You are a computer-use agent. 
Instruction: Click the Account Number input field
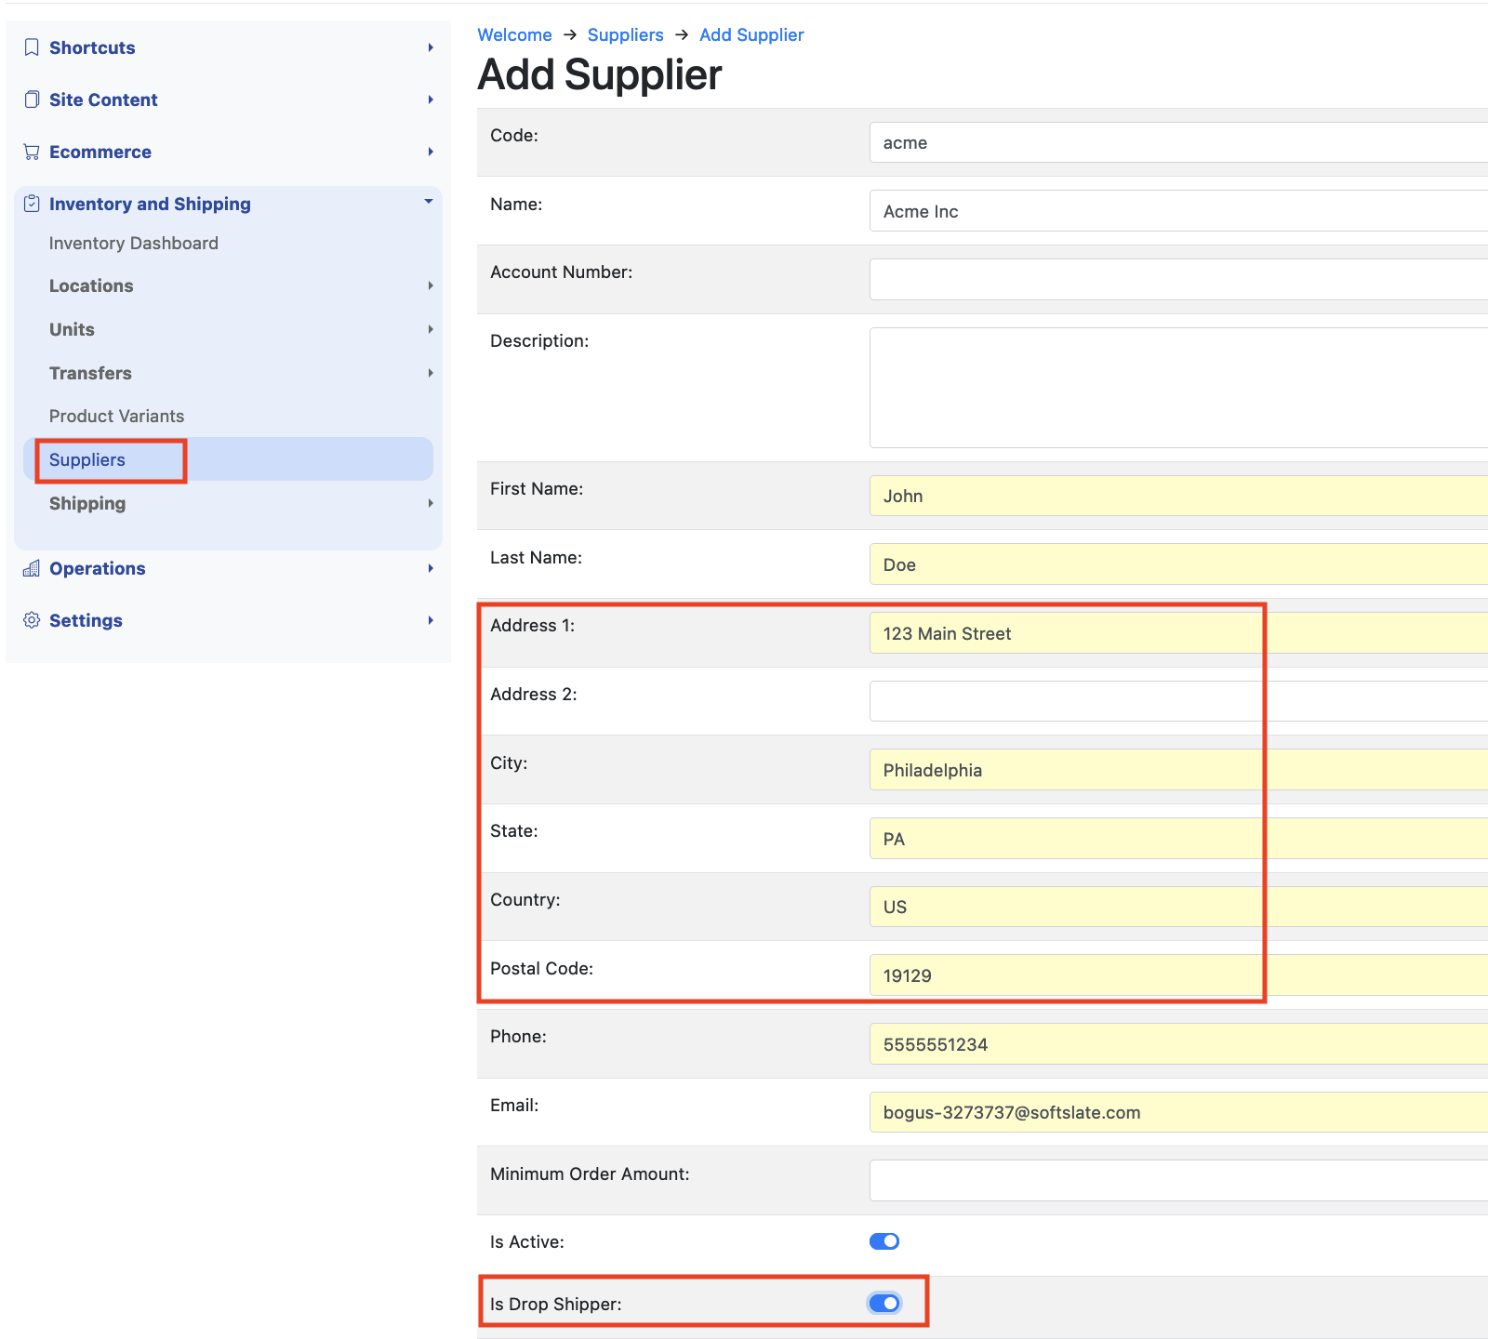point(1178,279)
